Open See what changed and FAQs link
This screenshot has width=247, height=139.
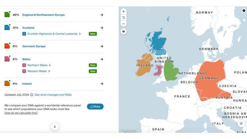coord(53,95)
